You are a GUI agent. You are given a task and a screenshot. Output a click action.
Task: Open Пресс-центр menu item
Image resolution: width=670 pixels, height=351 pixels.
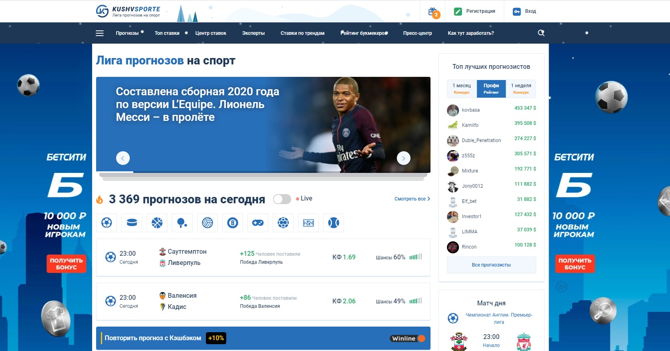pos(418,33)
